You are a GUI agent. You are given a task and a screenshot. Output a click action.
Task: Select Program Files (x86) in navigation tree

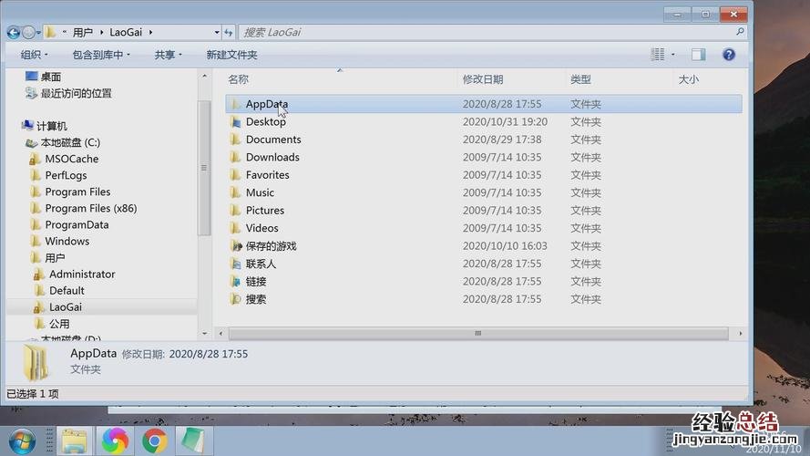click(x=90, y=208)
